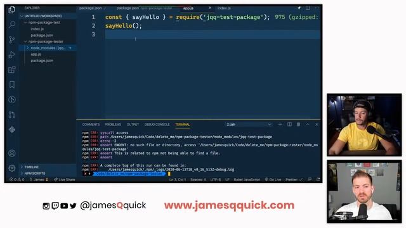Open app.js in the explorer tree
This screenshot has width=406, height=228.
[36, 54]
